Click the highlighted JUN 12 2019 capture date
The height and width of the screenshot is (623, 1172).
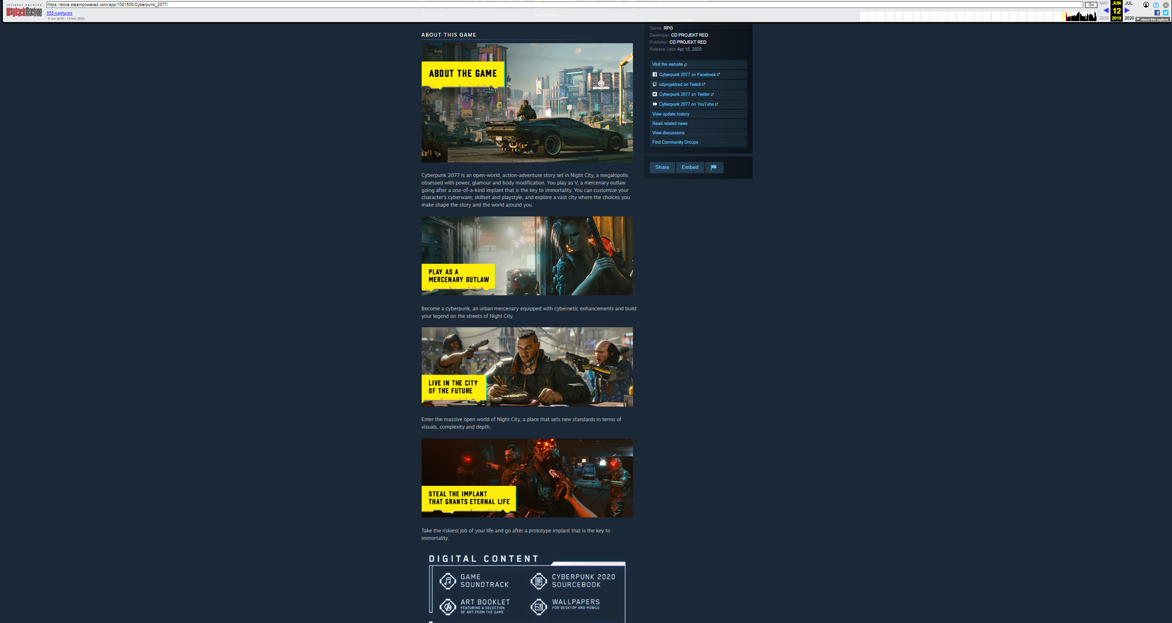(1117, 10)
